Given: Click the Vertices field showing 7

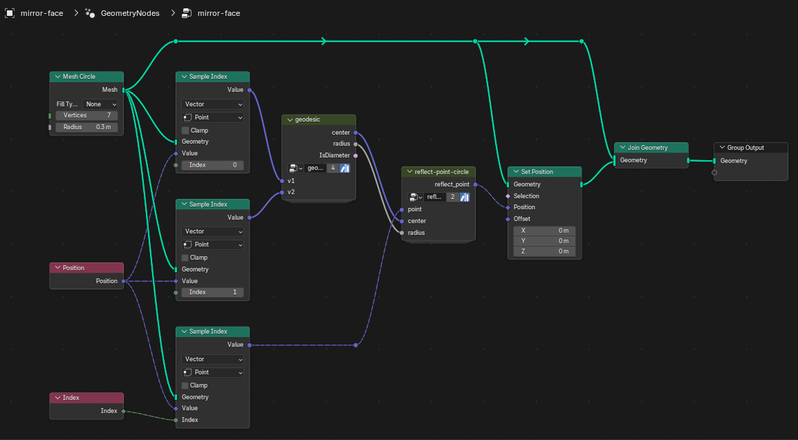Looking at the screenshot, I should [86, 116].
